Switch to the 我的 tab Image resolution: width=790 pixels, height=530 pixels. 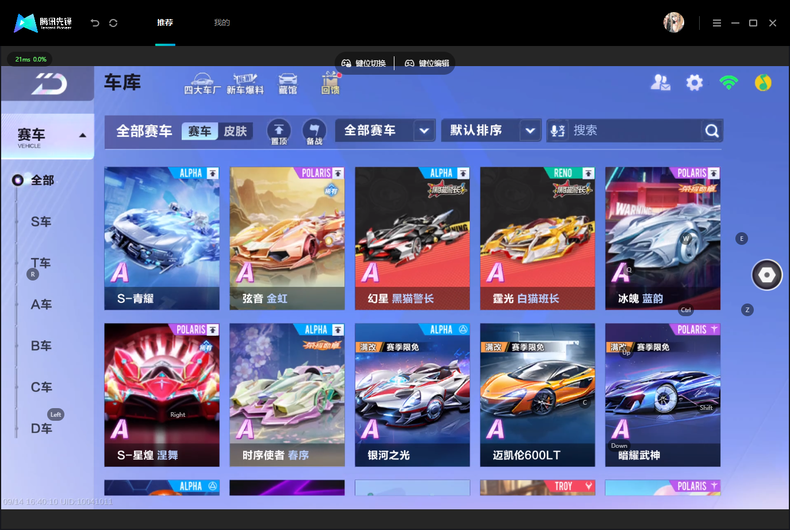click(x=222, y=23)
